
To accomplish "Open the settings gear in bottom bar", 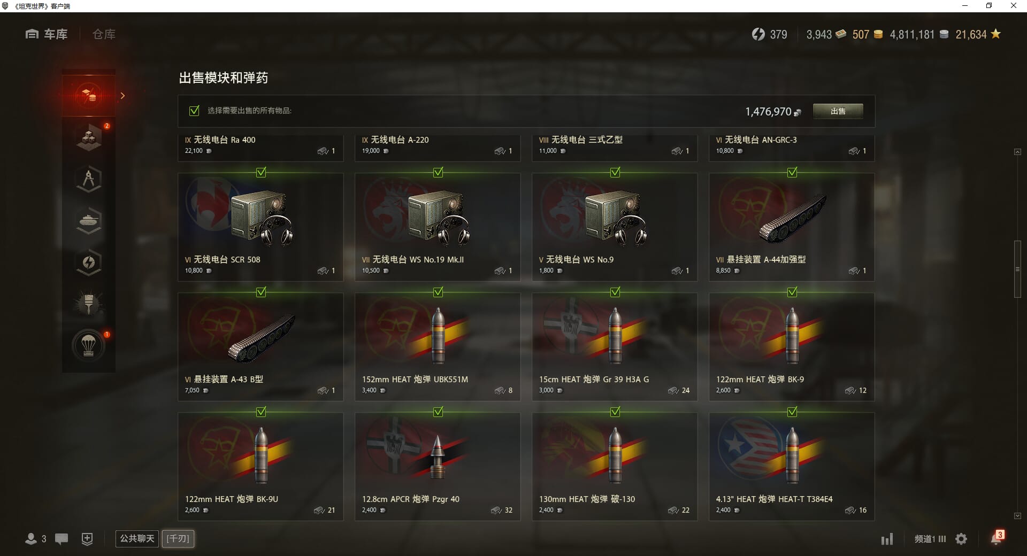I will (961, 539).
